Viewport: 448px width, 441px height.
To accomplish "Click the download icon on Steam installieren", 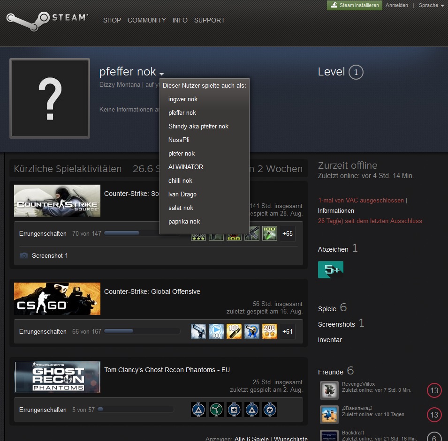I will 334,5.
